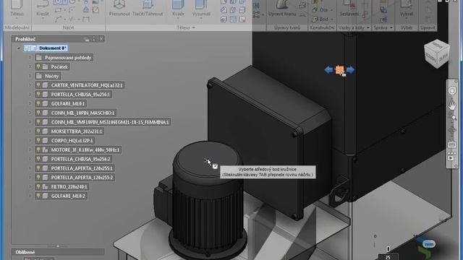
Task: Activate the Tlačit/Táhnout tool
Action: (148, 7)
